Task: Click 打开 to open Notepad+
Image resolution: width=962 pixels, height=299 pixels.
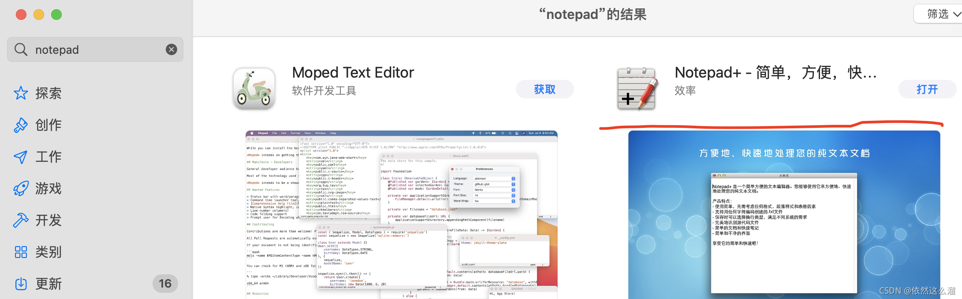Action: coord(928,89)
